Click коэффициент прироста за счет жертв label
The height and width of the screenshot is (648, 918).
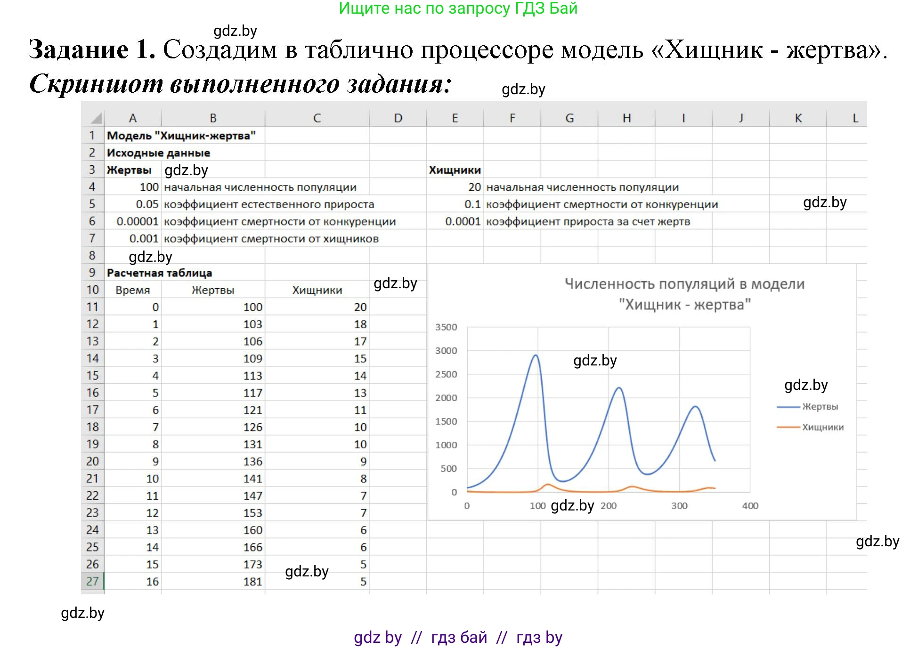588,221
